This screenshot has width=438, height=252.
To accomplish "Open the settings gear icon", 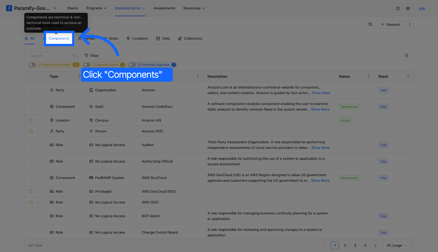I will (x=408, y=8).
